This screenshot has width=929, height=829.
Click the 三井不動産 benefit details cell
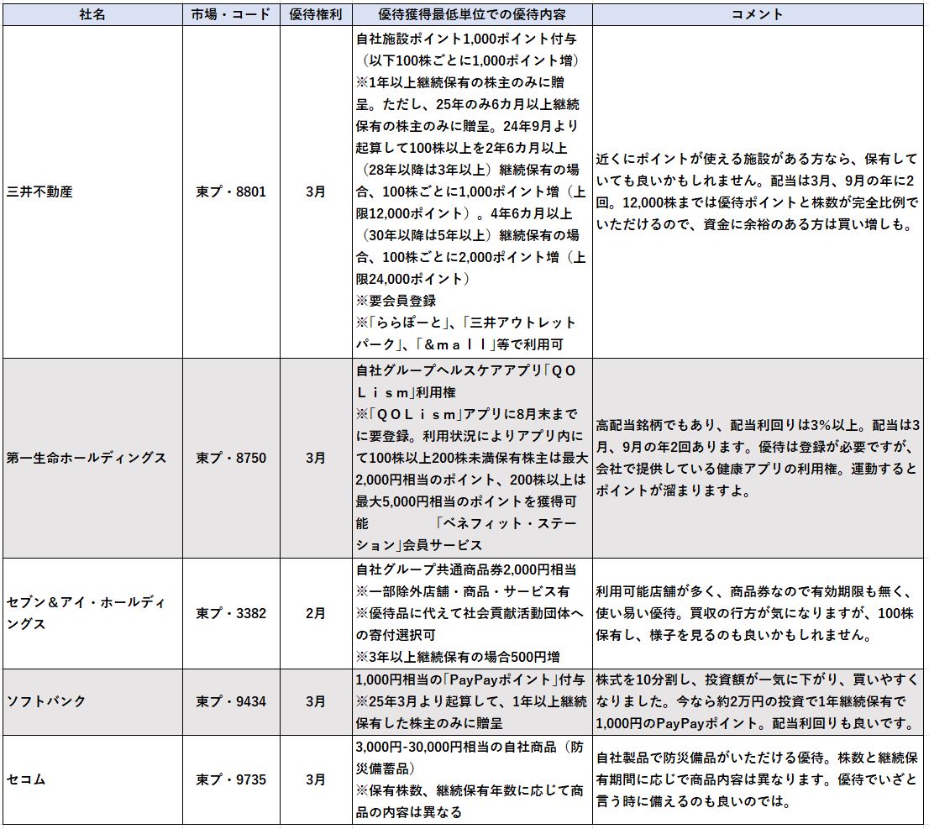point(472,192)
